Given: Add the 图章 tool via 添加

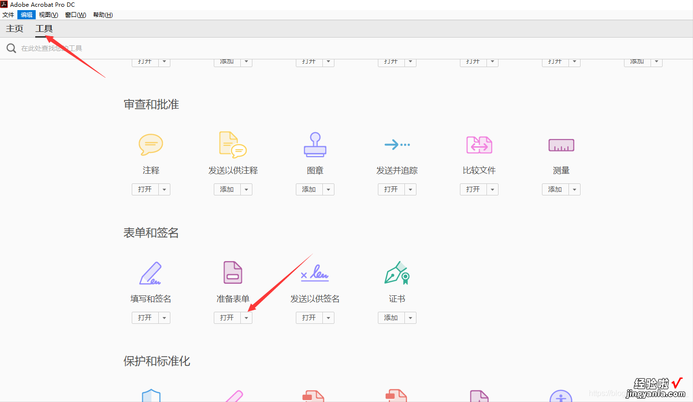Looking at the screenshot, I should coord(309,189).
